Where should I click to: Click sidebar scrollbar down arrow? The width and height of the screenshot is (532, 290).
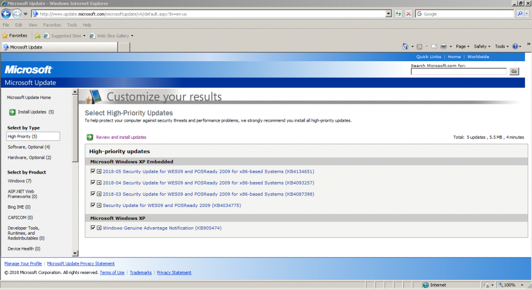(75, 253)
